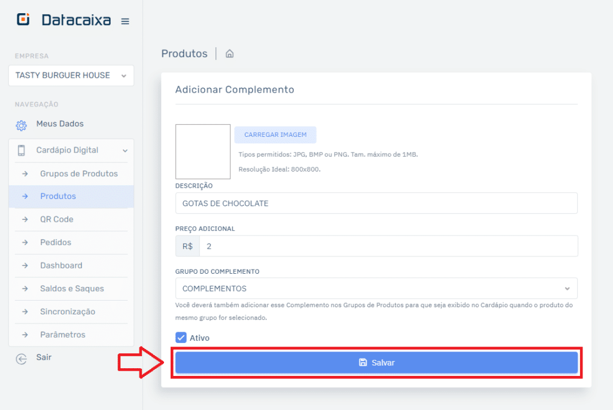
Task: Click the Meus Dados gear icon
Action: [x=21, y=125]
